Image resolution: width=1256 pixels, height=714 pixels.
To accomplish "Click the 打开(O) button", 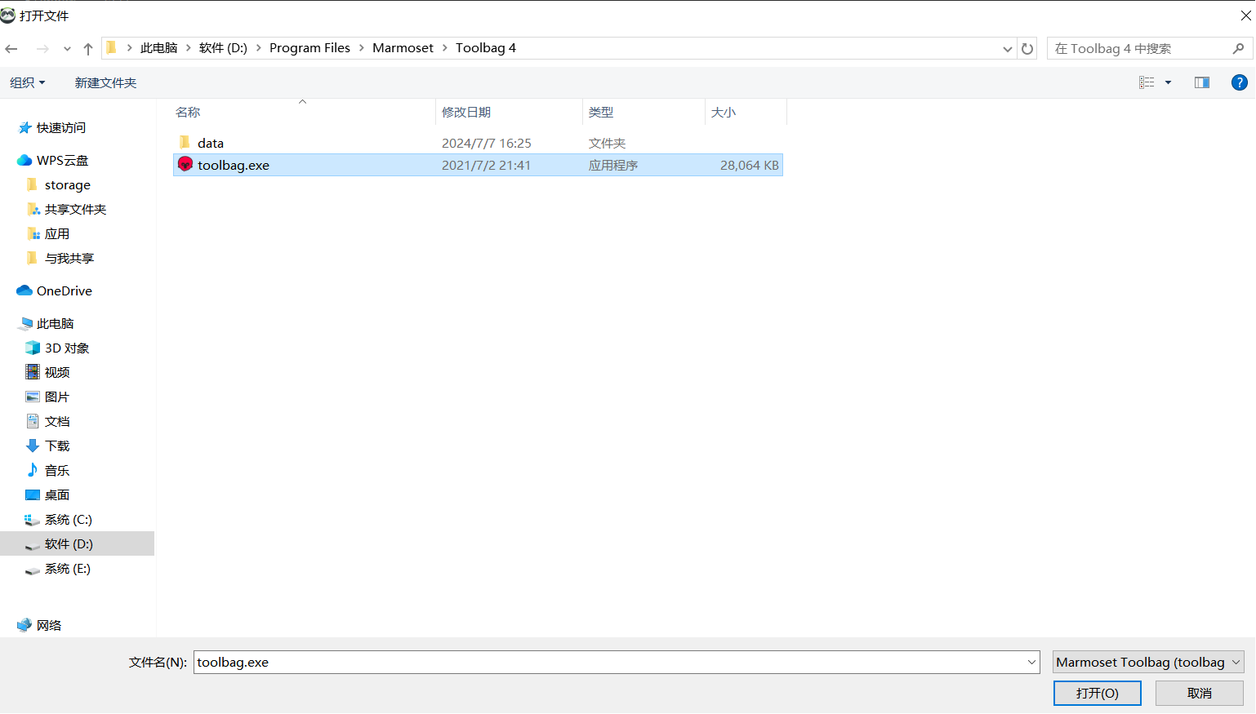I will pyautogui.click(x=1097, y=693).
